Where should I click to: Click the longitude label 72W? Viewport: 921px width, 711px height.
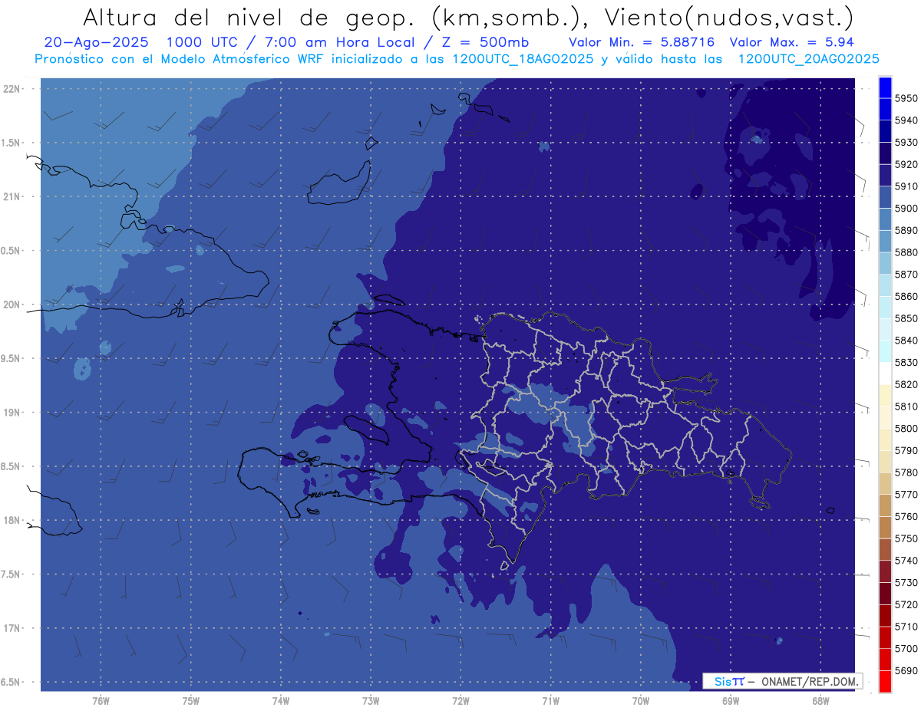pyautogui.click(x=460, y=700)
